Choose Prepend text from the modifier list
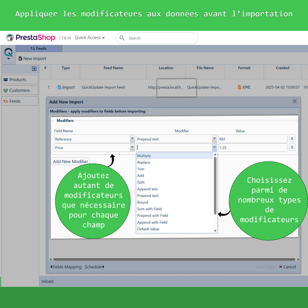The height and width of the screenshot is (308, 308). [x=175, y=196]
